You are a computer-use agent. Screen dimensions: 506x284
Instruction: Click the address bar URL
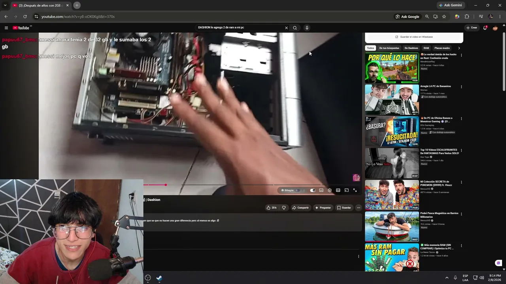78,17
